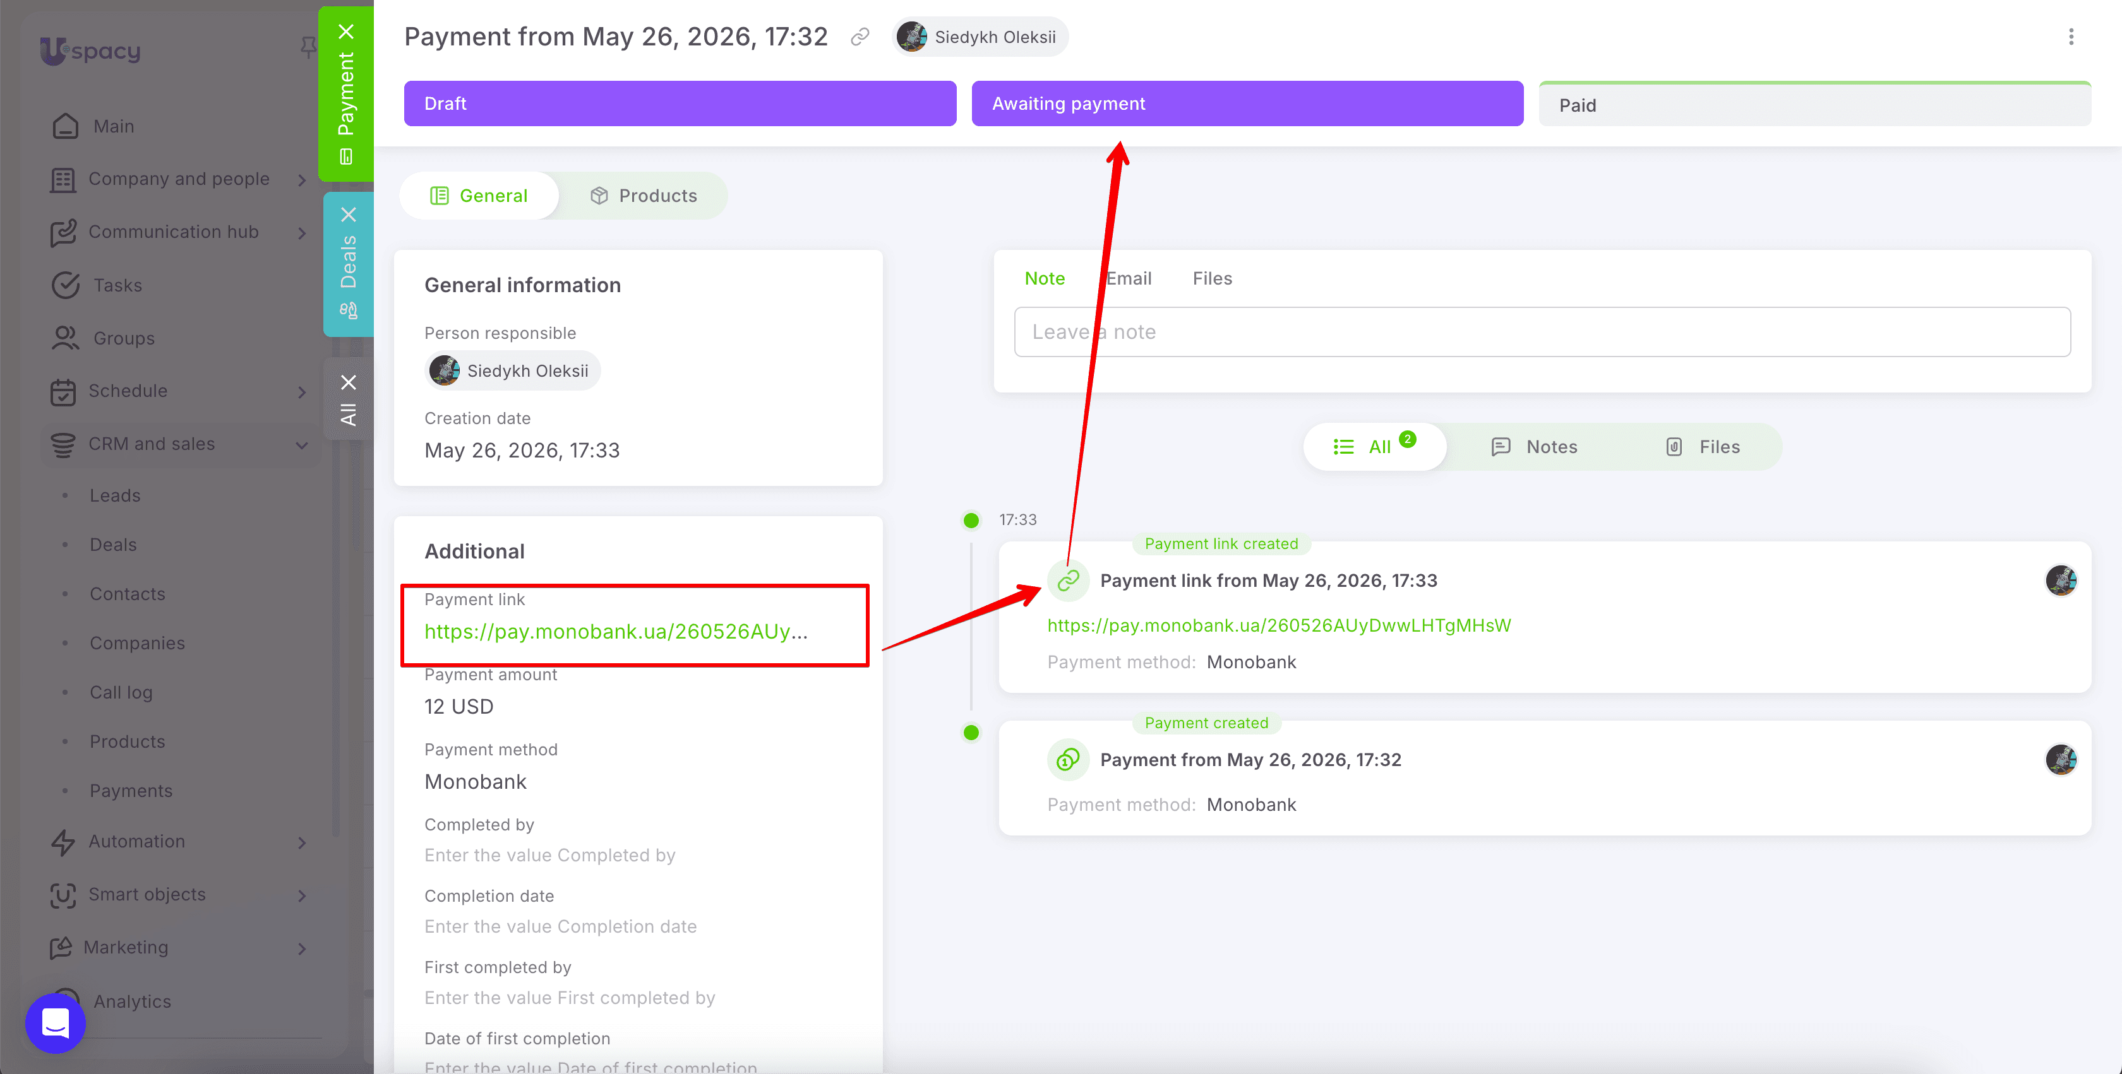The image size is (2122, 1074).
Task: Switch to the General tab
Action: (479, 196)
